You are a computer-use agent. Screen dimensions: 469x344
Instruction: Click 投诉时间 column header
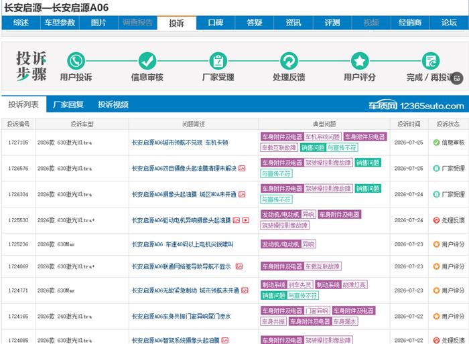pyautogui.click(x=409, y=124)
